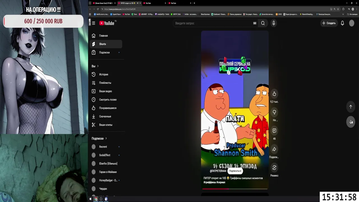
Task: Bookmark this page with star icon
Action: 339,9
